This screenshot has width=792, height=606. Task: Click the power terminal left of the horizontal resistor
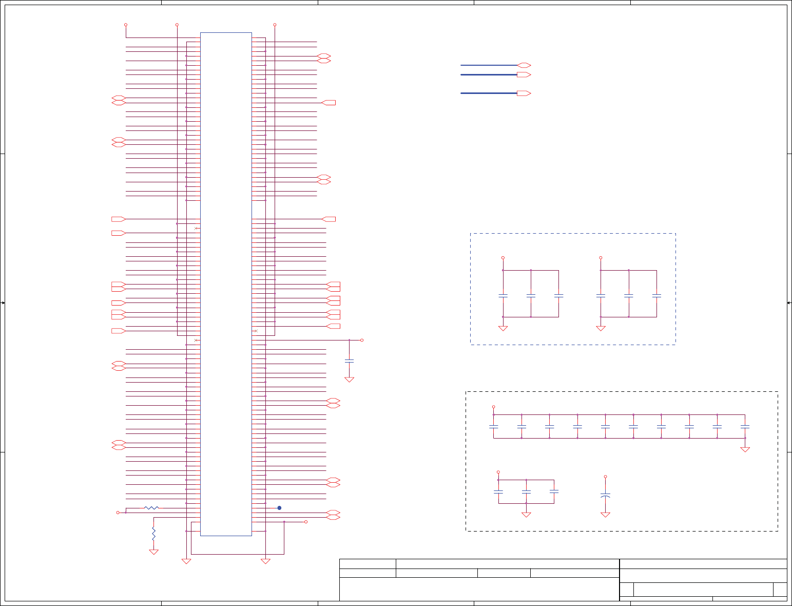click(118, 513)
